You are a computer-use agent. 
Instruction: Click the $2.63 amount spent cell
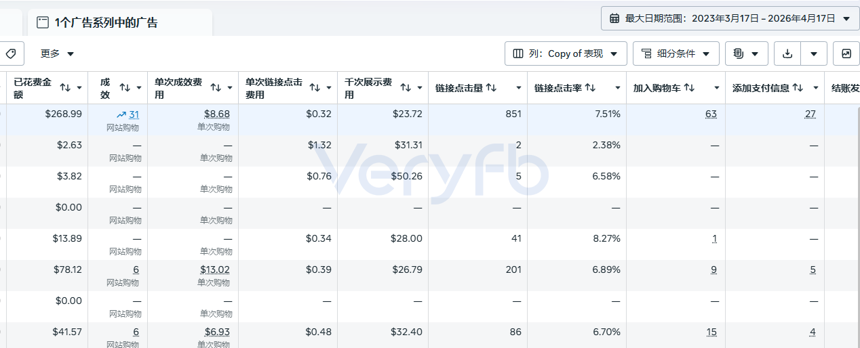70,145
